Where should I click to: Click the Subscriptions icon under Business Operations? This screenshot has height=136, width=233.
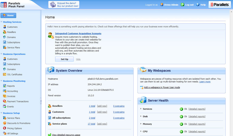click(5, 64)
